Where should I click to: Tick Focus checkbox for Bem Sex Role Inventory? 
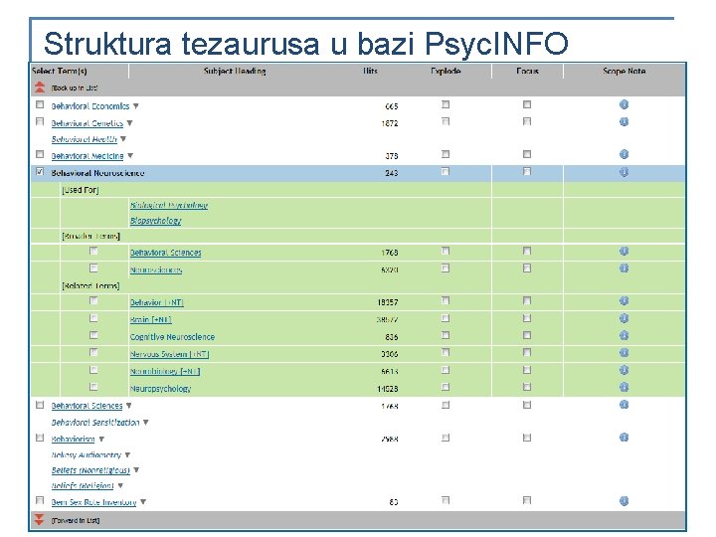527,500
